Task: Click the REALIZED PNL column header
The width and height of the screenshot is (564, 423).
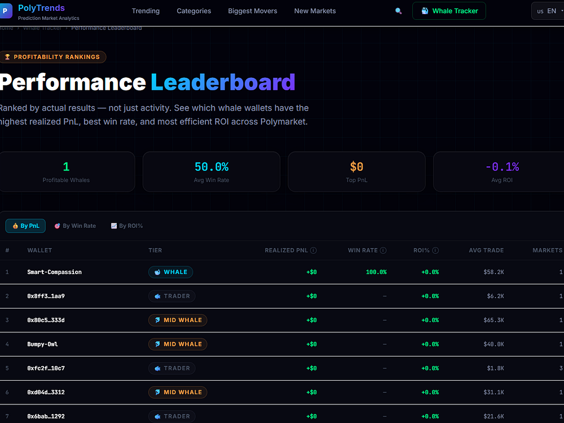Action: [287, 250]
